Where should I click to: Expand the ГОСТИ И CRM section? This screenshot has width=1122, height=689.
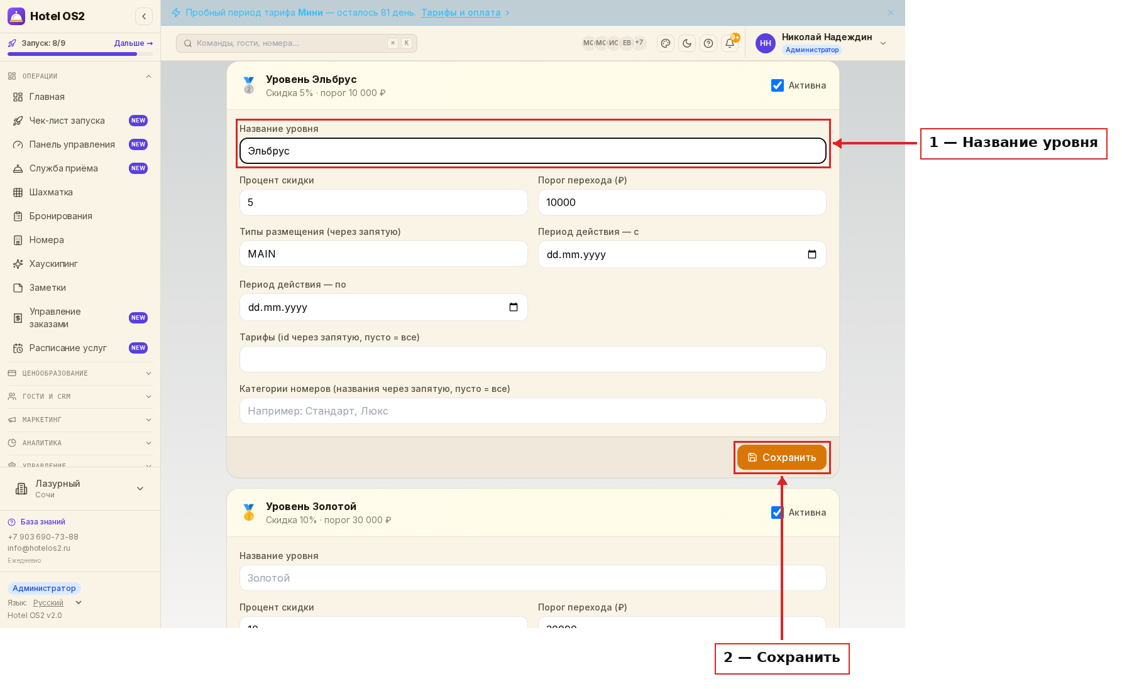point(80,396)
